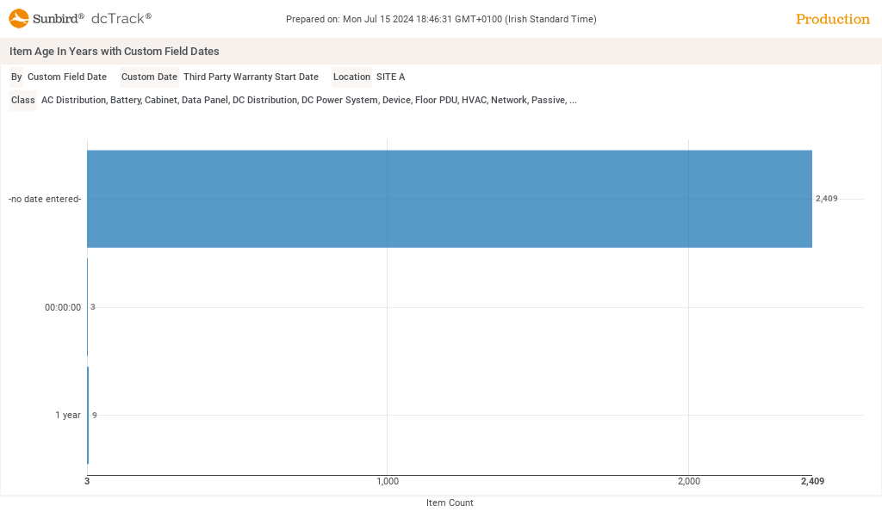
Task: Click the Item Count axis title
Action: point(450,503)
